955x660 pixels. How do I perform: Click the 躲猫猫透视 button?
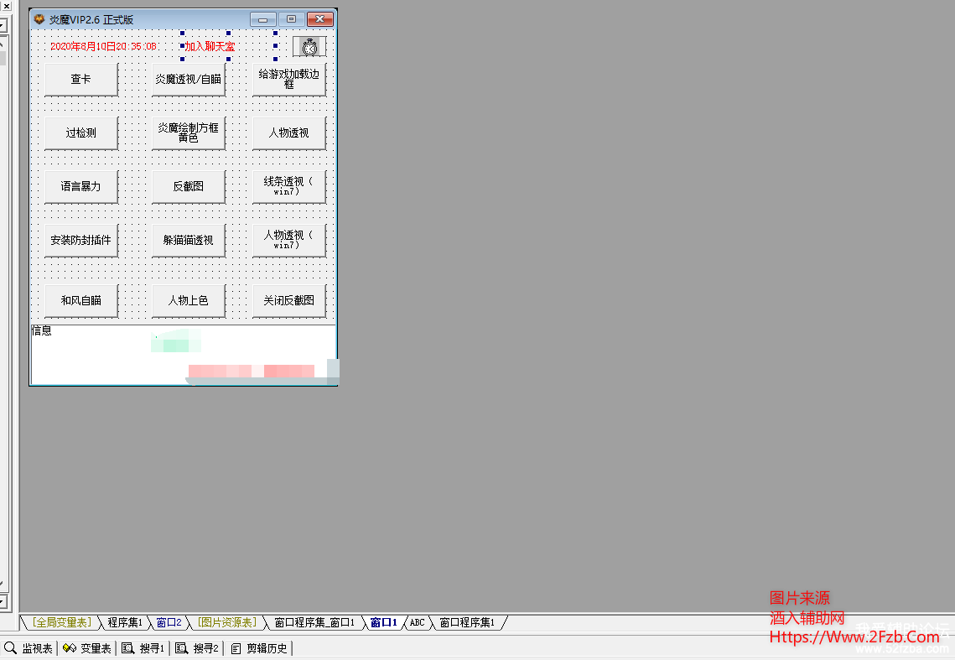click(x=188, y=240)
